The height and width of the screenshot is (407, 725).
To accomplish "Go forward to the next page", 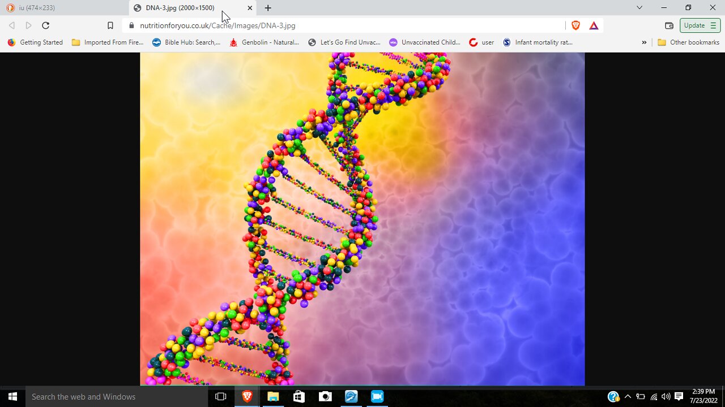I will pyautogui.click(x=28, y=25).
